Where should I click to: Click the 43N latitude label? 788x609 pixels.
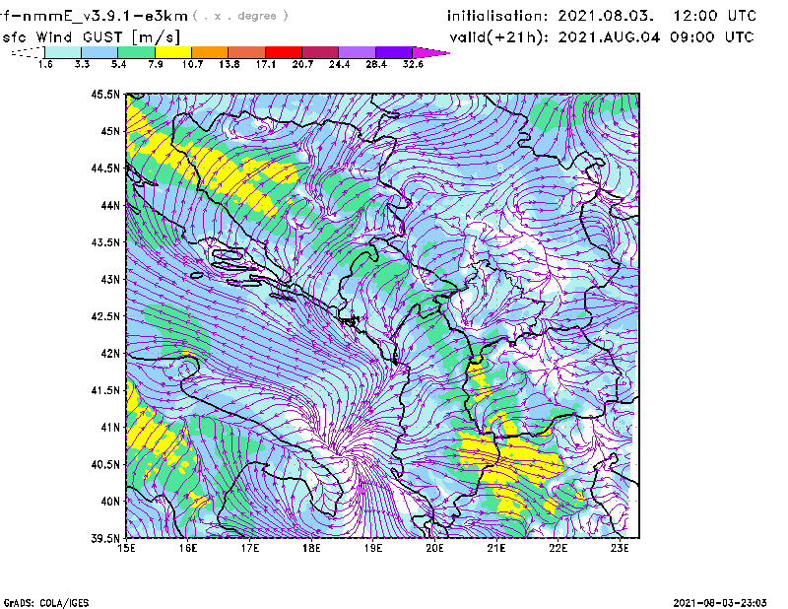[110, 279]
